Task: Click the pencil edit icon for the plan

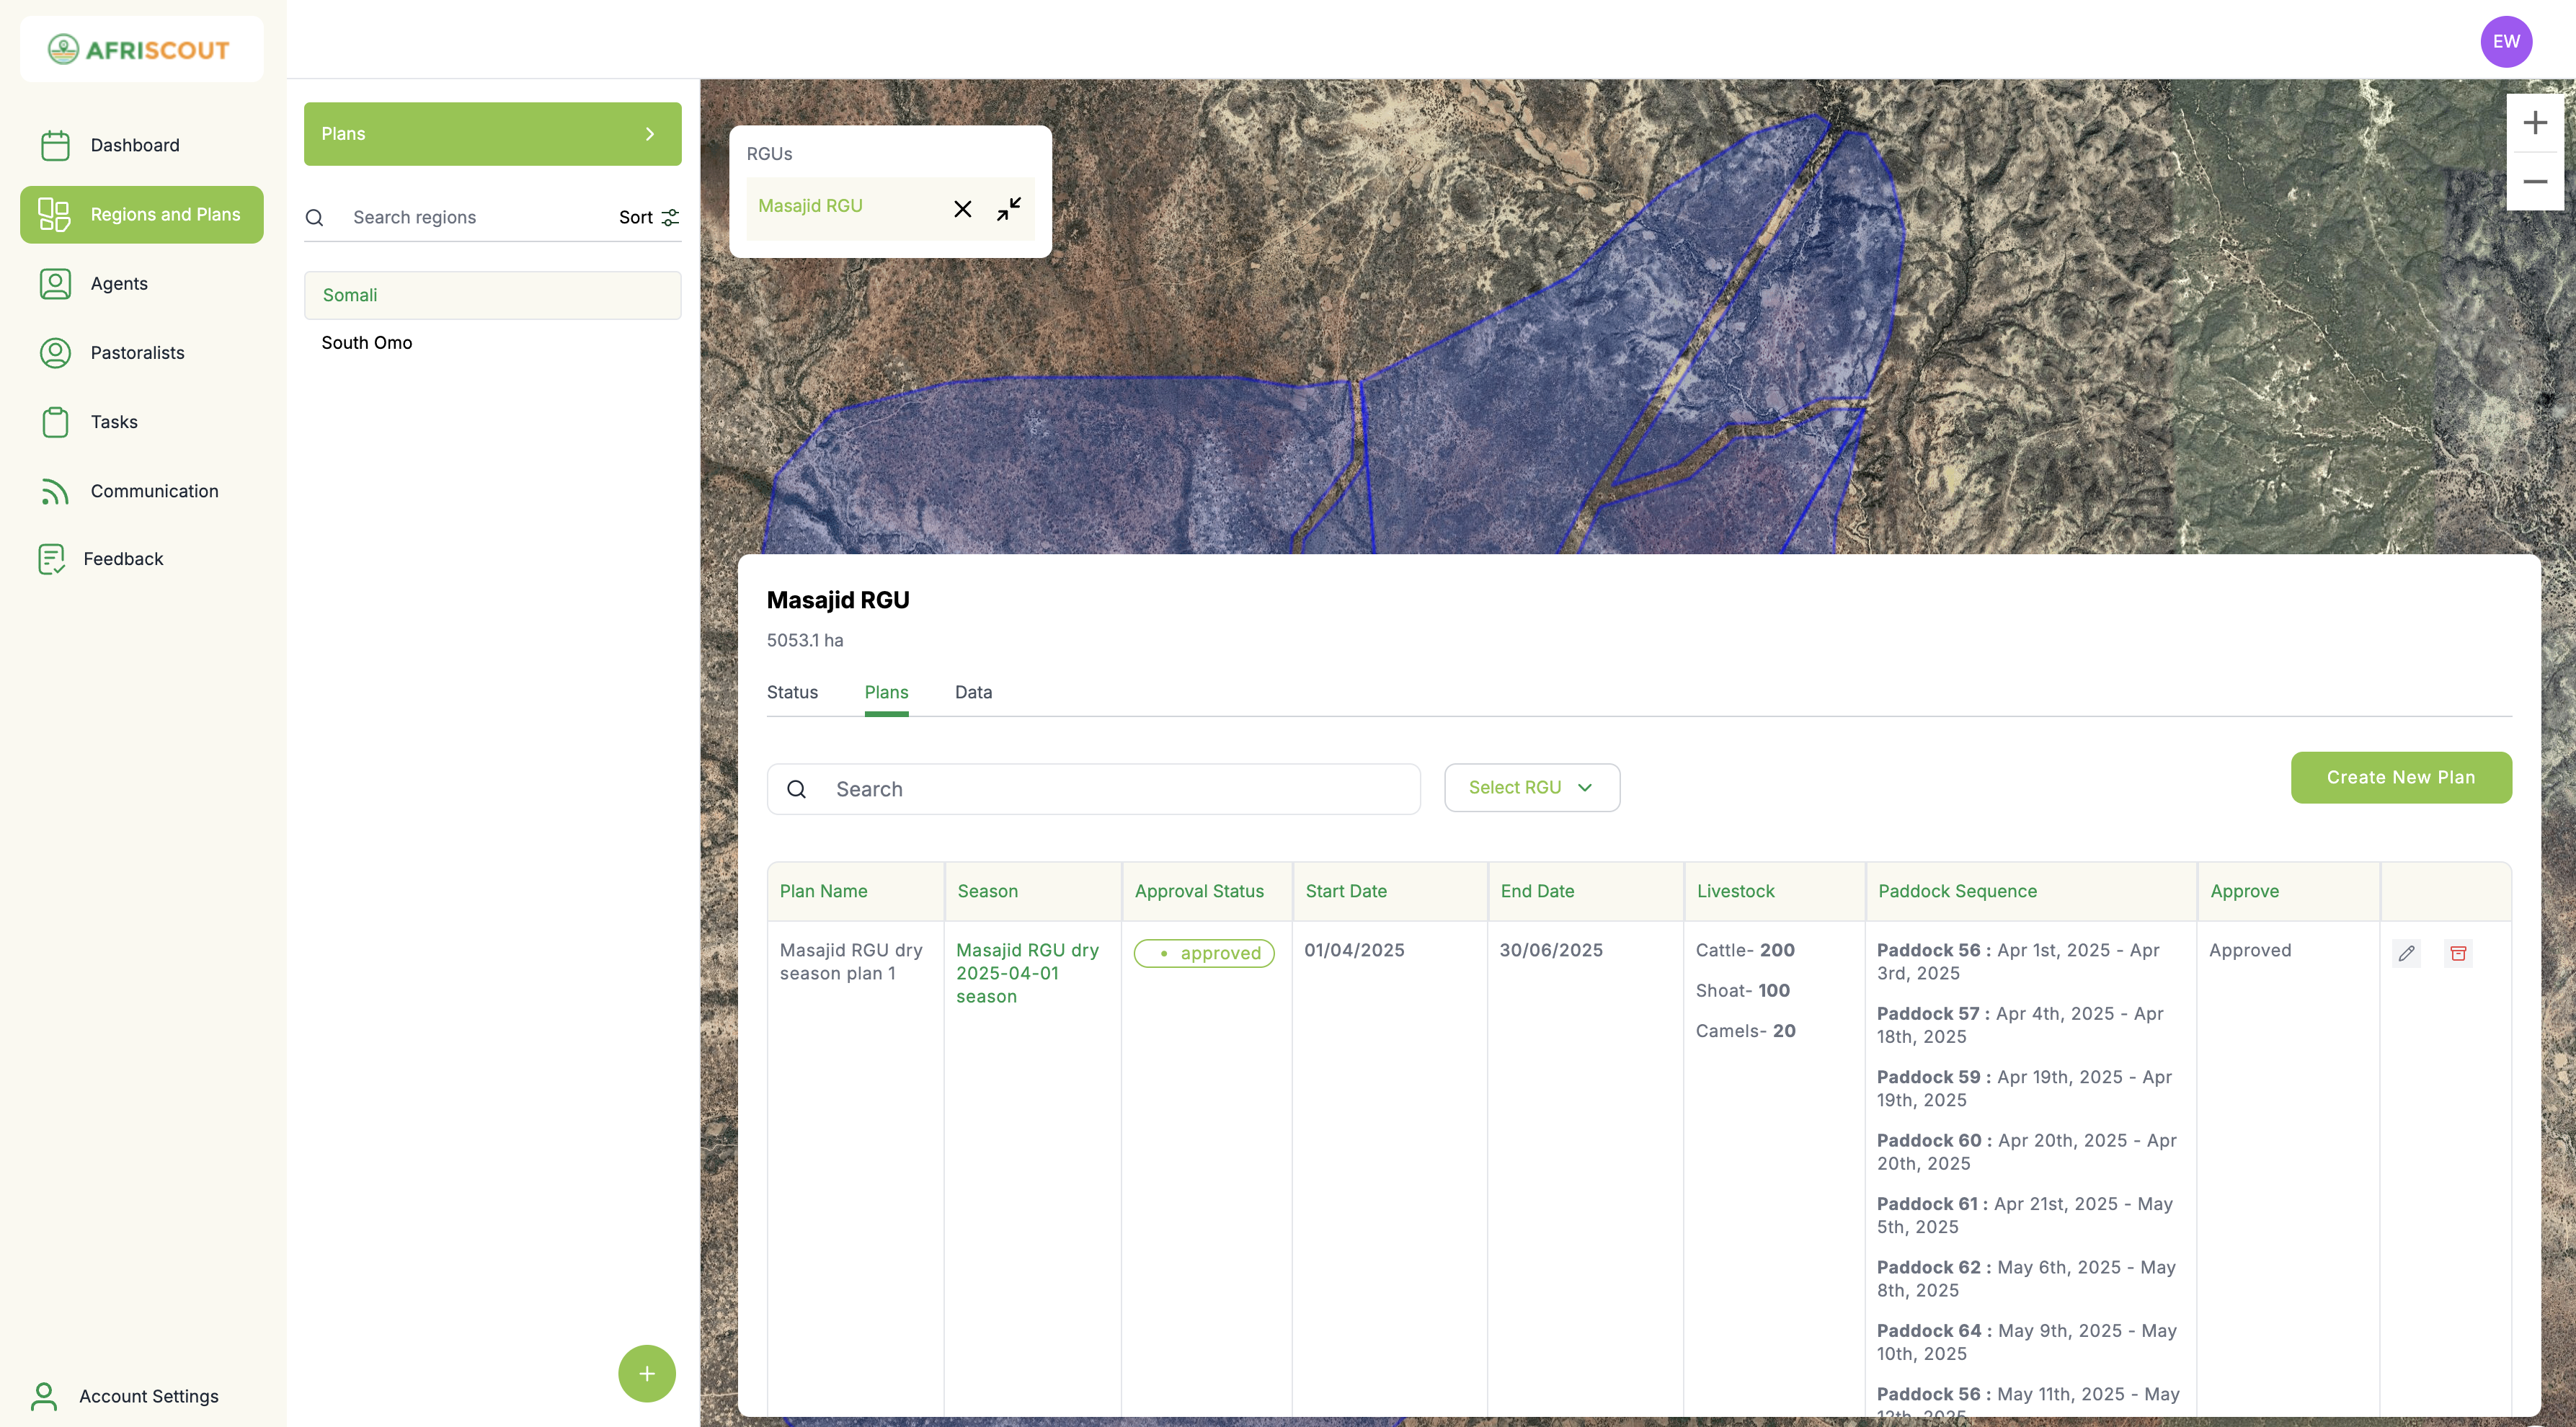Action: coord(2406,953)
